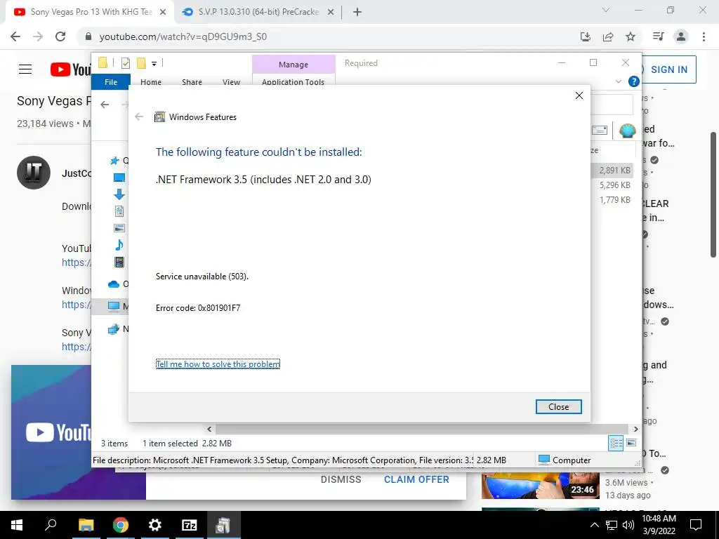
Task: Select This PC monitor icon in navigation pane
Action: pos(114,306)
